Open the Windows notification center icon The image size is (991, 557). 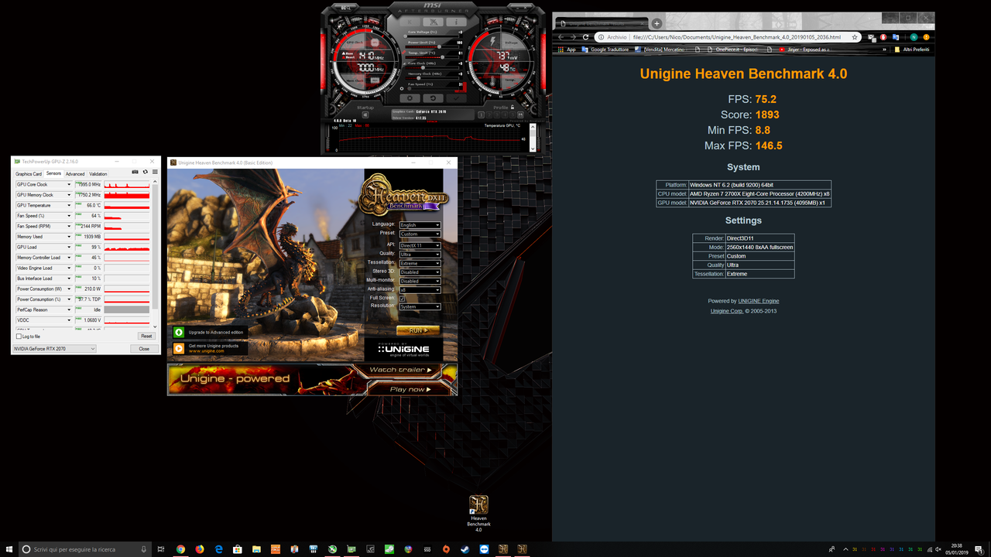[980, 549]
